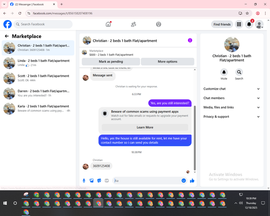Click the Find friends button
The height and width of the screenshot is (216, 270).
(x=222, y=24)
